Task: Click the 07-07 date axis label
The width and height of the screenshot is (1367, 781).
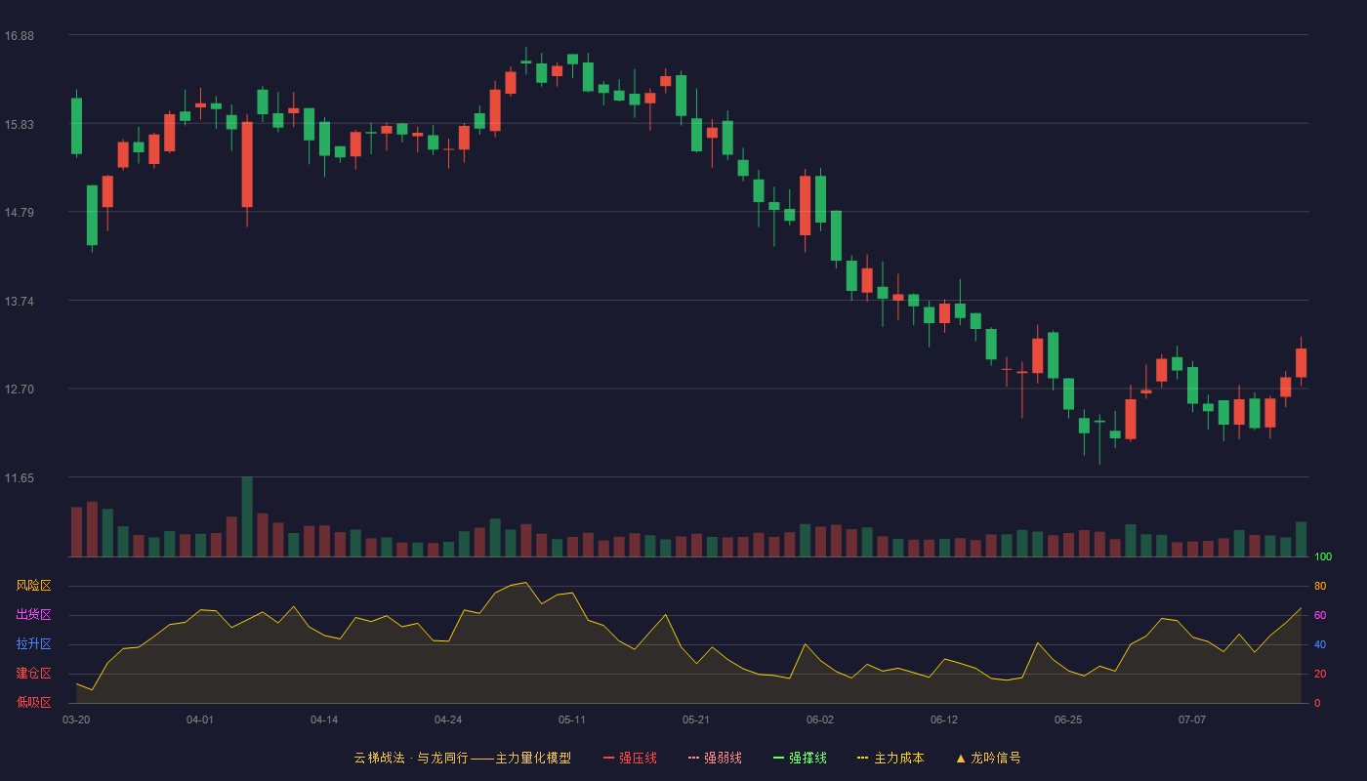Action: (x=1192, y=719)
